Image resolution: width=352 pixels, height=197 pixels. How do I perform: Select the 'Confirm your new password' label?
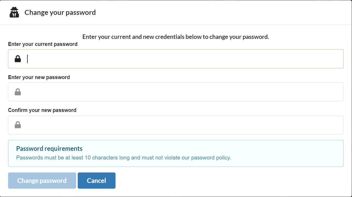42,110
